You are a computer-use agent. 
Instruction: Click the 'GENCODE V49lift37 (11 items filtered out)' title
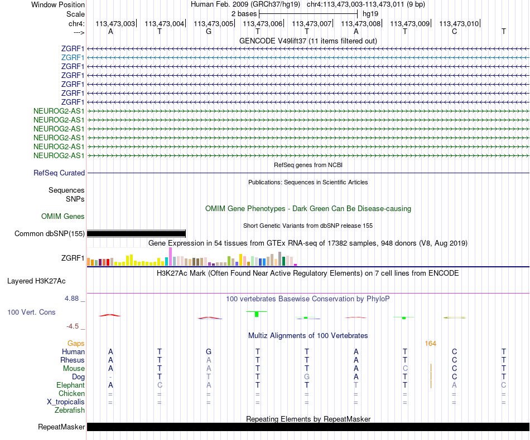click(x=308, y=41)
